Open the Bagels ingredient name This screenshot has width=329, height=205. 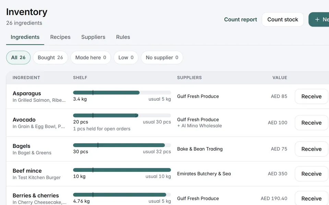coord(21,146)
